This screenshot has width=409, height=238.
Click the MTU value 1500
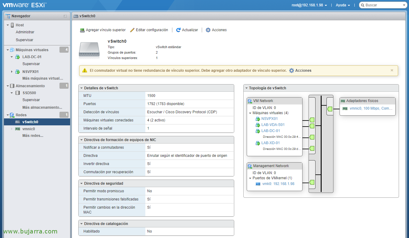point(151,96)
